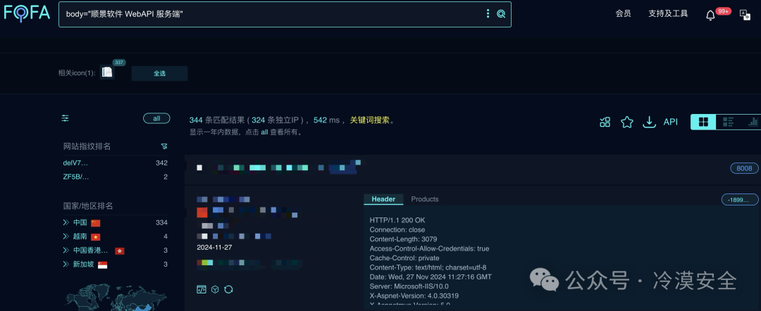
Task: Click the 网站指纹排名 filter funnel icon
Action: pyautogui.click(x=164, y=146)
